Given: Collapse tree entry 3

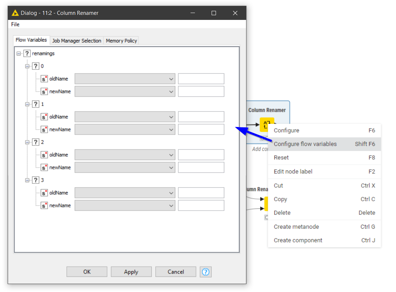Looking at the screenshot, I should click(x=27, y=180).
